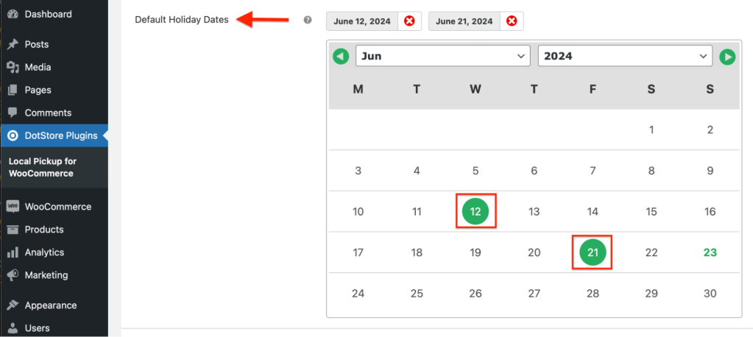Select today's date 23 in calendar

click(x=710, y=252)
